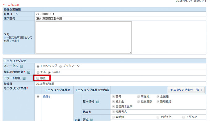Select the radio button for 条件1
The height and width of the screenshot is (121, 210).
[38, 97]
